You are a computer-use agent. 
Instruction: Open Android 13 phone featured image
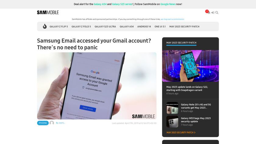[190, 66]
